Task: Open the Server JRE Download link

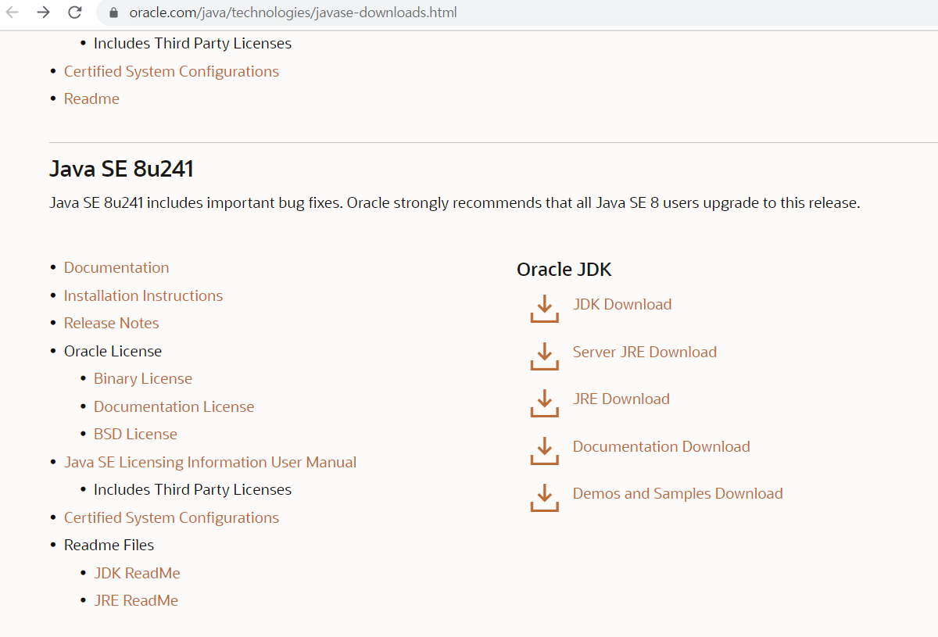Action: click(645, 352)
